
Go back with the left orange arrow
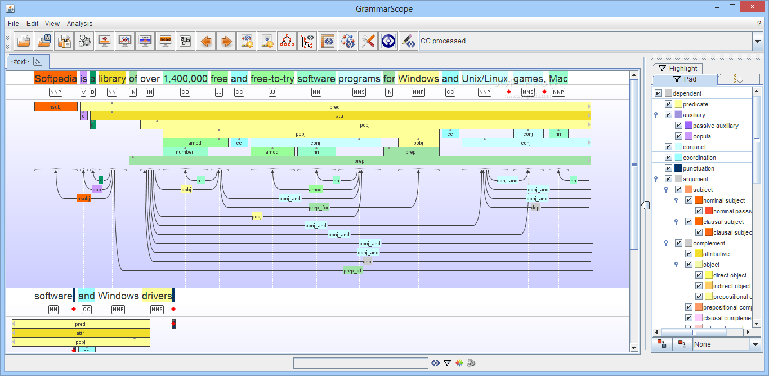(206, 41)
